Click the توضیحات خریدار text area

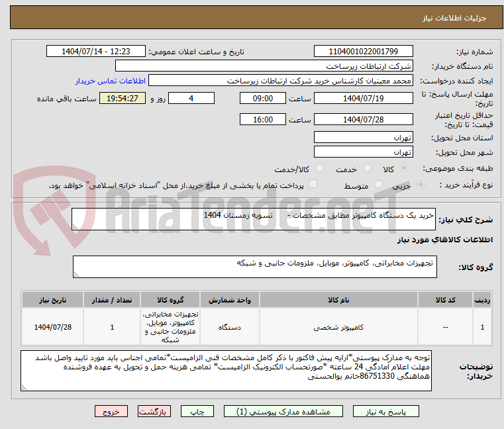[227, 371]
